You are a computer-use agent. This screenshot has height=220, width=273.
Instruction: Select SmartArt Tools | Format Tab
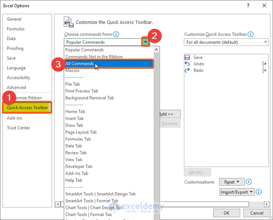tap(109, 201)
